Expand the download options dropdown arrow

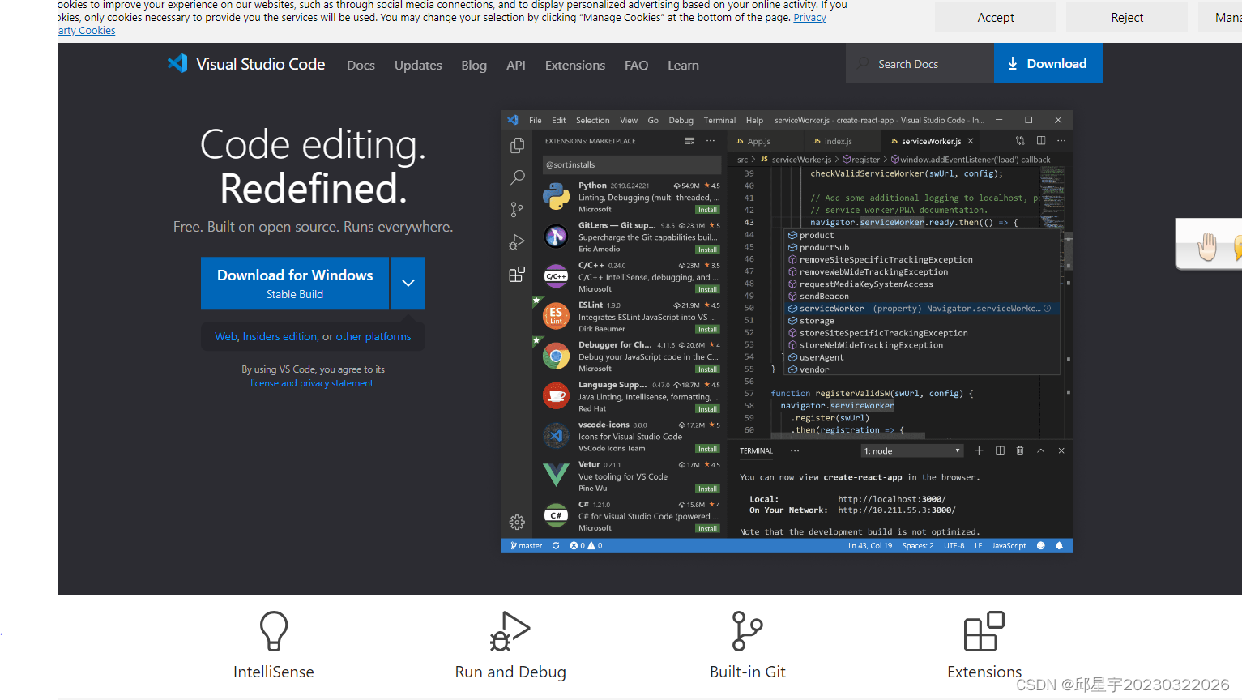(x=408, y=284)
